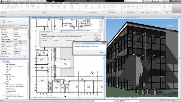Open the Snaps settings tool

(16, 7)
